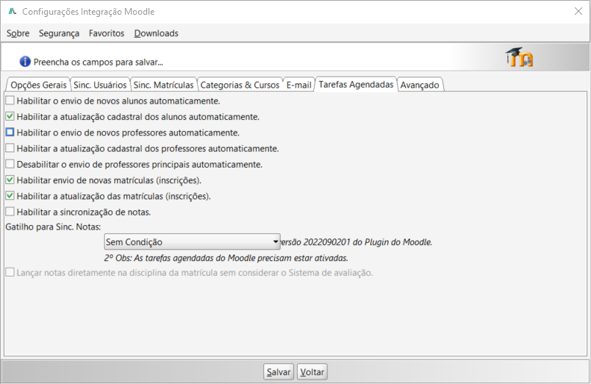Click the Gatilho para Sinc. Notas label
591x384 pixels.
click(x=53, y=227)
